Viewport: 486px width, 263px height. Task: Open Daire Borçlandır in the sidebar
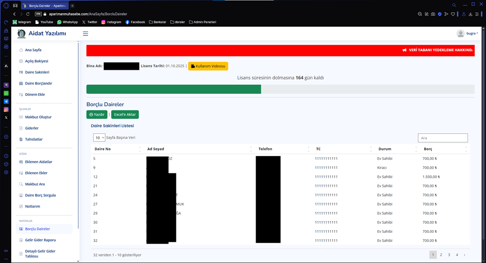click(x=38, y=83)
